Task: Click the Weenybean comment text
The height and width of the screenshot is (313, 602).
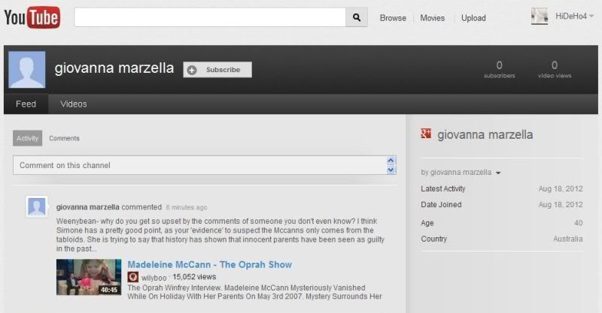Action: point(220,235)
